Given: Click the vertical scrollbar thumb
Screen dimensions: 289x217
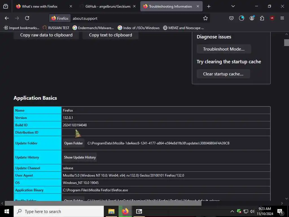Looking at the screenshot, I should click(x=286, y=42).
